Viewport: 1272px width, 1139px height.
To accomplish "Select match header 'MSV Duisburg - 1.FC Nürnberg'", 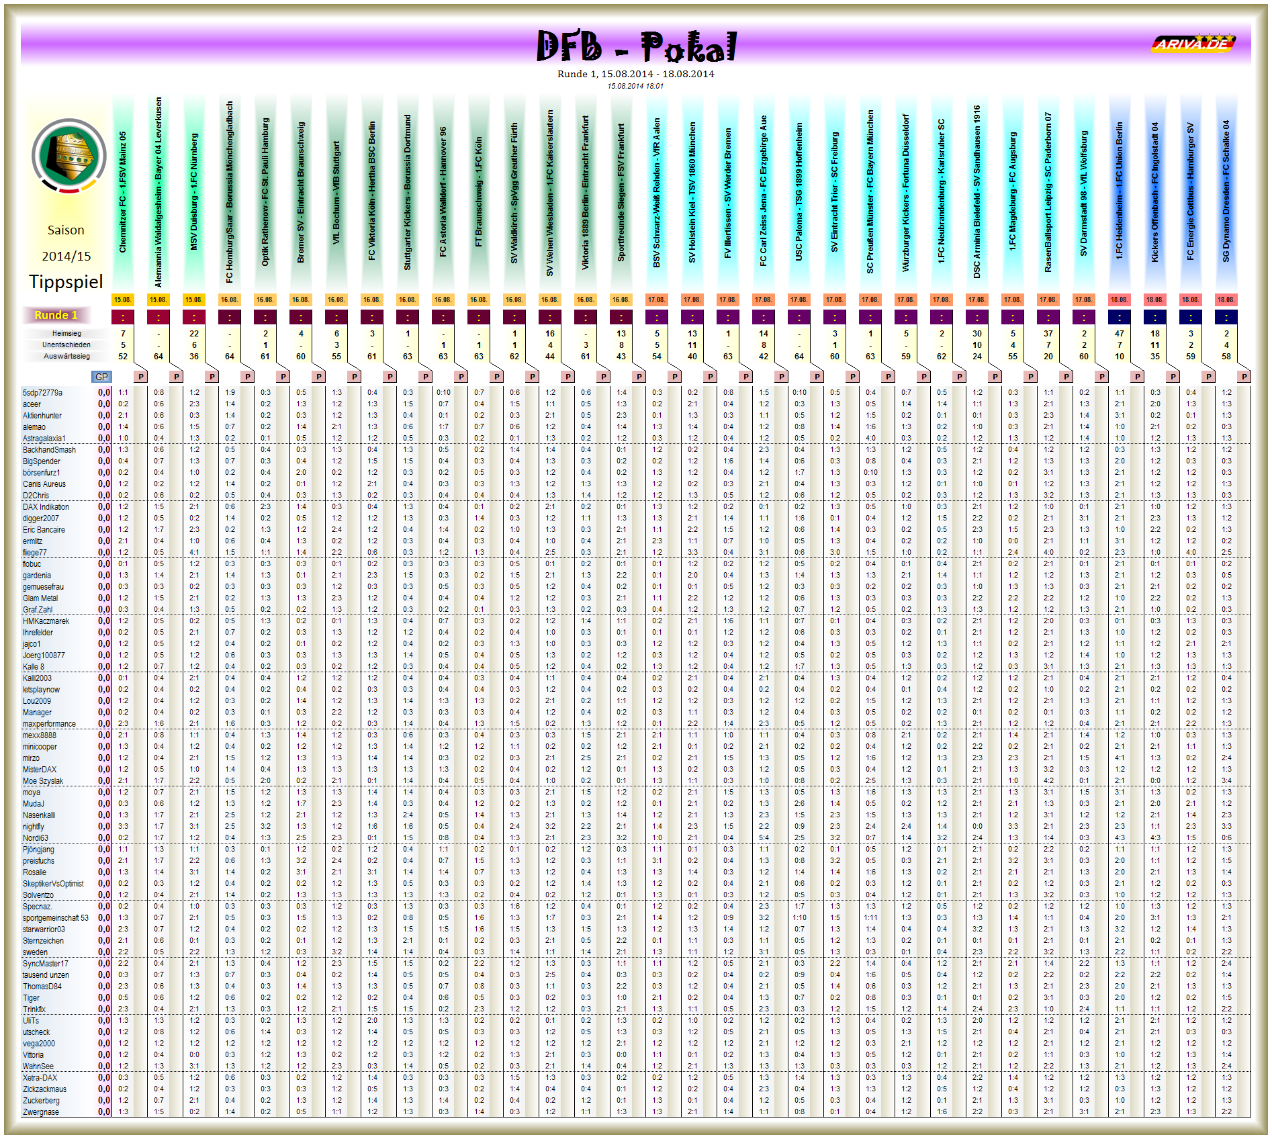I will [x=194, y=193].
